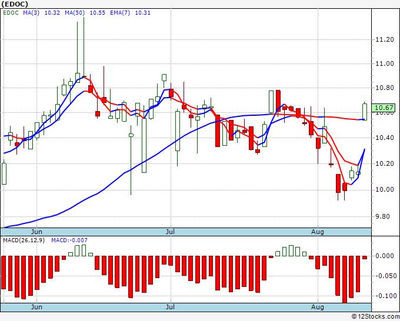Click the 10.00 price axis label
This screenshot has width=400, height=321.
click(385, 190)
